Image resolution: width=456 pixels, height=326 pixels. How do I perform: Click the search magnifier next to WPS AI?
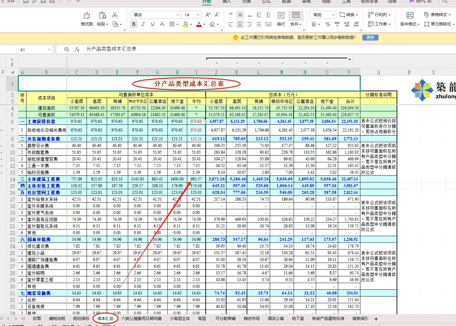[x=445, y=2]
